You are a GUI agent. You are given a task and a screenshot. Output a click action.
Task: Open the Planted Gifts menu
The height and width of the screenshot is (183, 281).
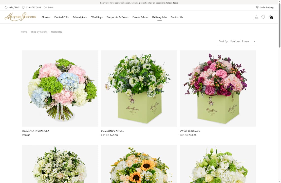click(61, 17)
